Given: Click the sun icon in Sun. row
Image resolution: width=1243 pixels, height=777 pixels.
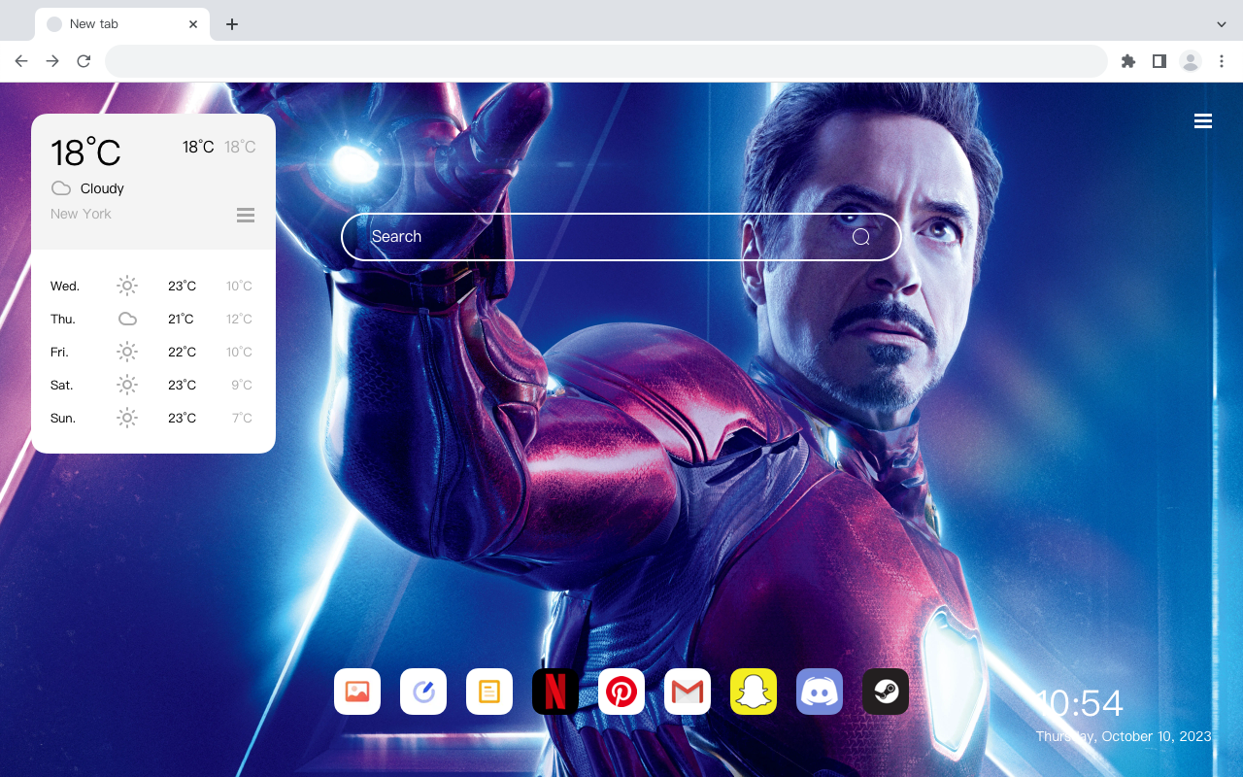Looking at the screenshot, I should coord(127,418).
